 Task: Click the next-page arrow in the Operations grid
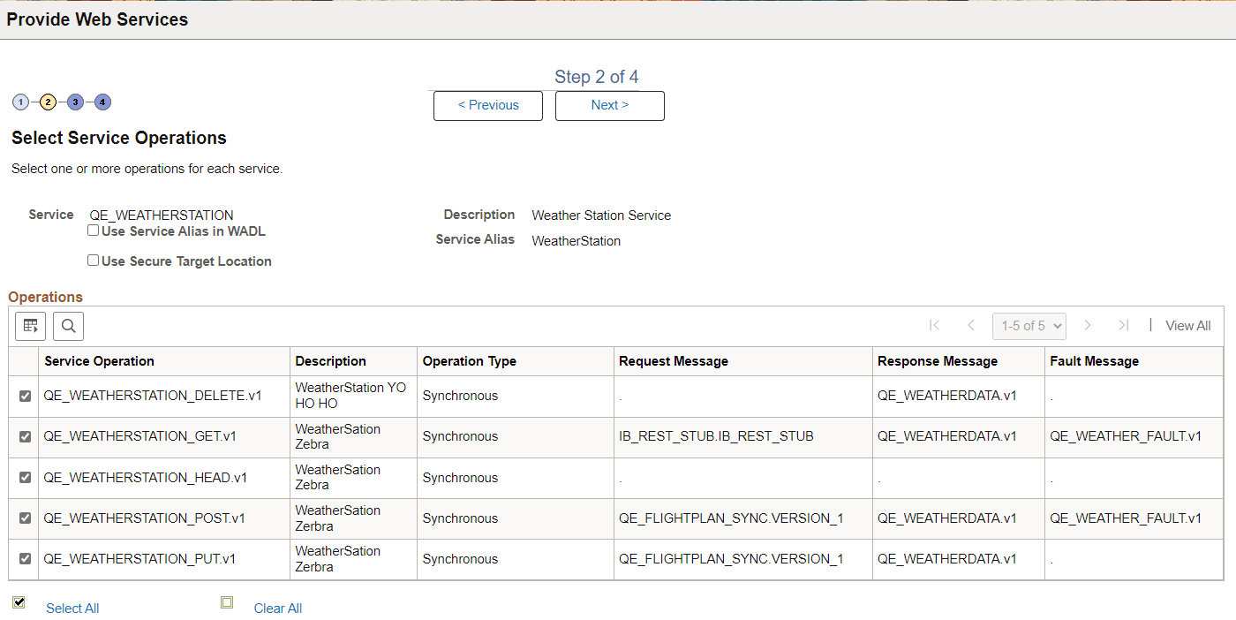1088,325
